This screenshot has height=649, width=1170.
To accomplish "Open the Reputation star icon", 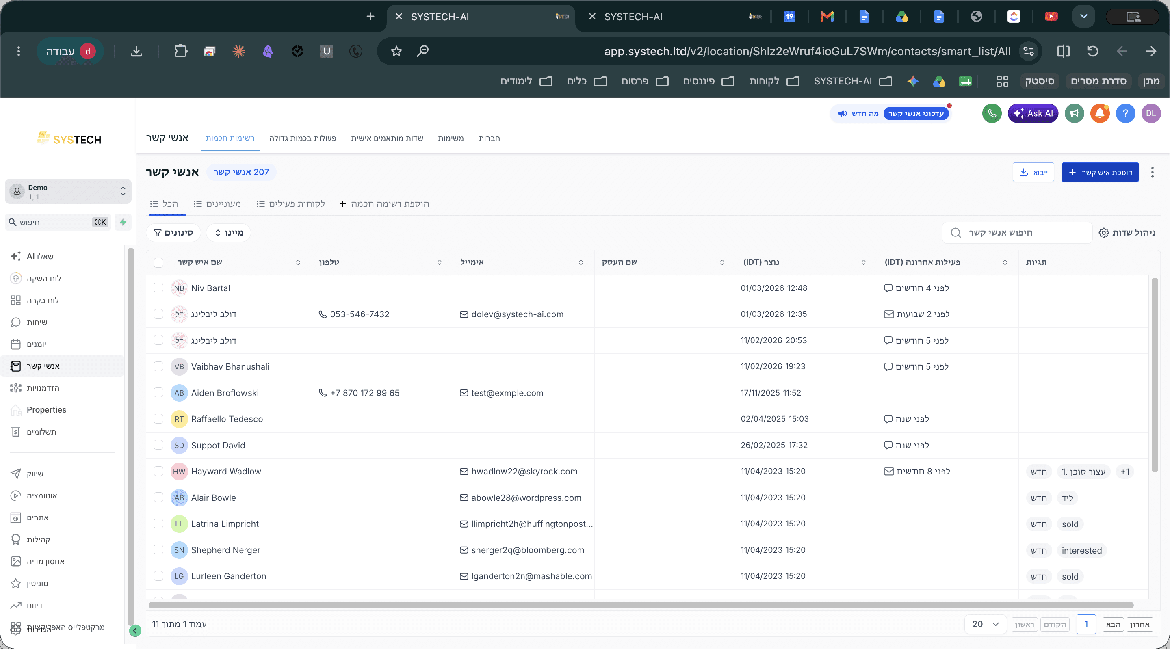I will [16, 583].
